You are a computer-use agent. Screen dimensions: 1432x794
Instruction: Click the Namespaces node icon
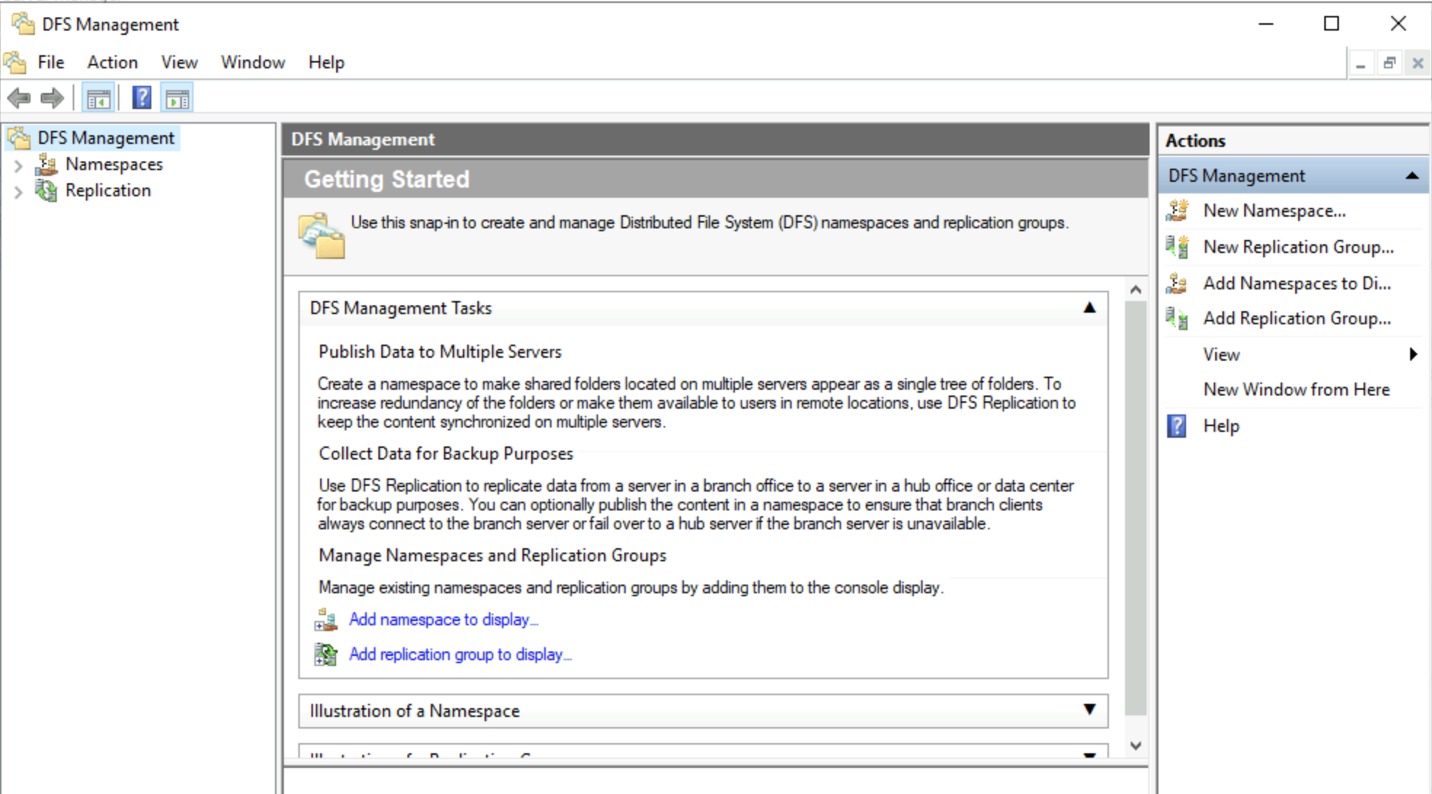coord(46,164)
